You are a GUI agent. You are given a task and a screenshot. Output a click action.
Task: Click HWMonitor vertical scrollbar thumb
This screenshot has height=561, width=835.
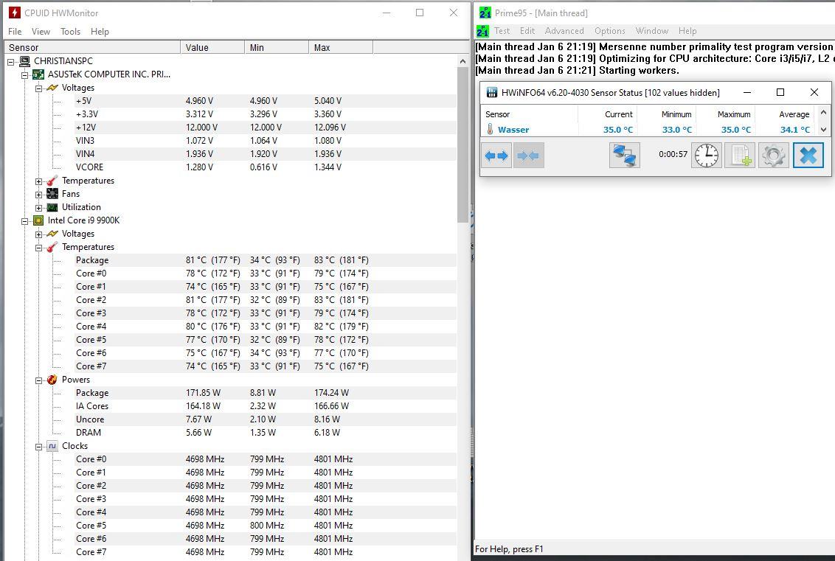[462, 144]
